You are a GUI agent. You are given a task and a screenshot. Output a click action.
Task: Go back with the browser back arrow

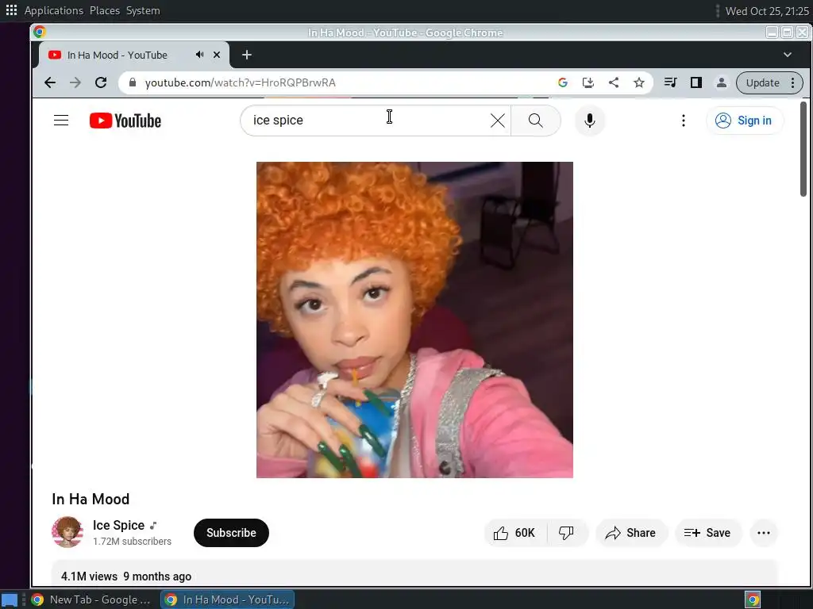[50, 82]
